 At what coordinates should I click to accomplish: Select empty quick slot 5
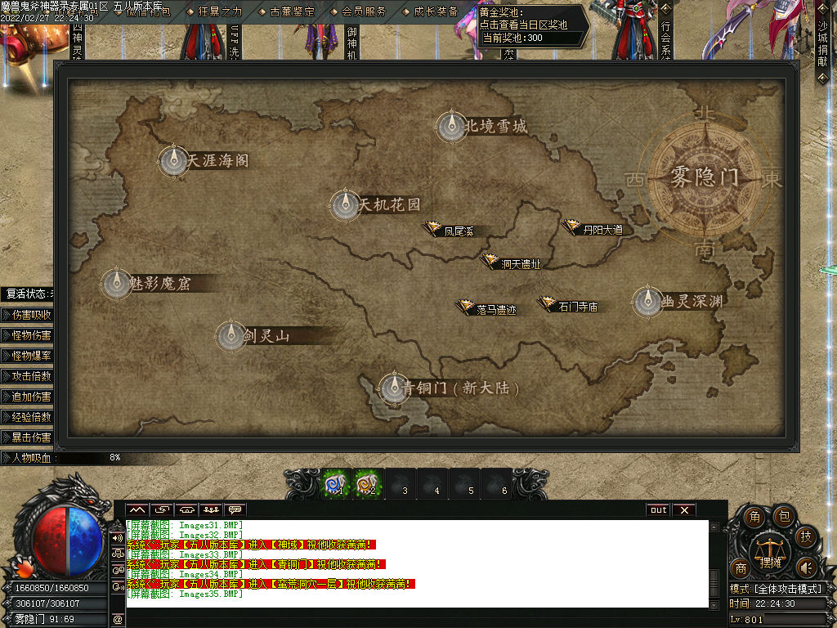(x=464, y=484)
